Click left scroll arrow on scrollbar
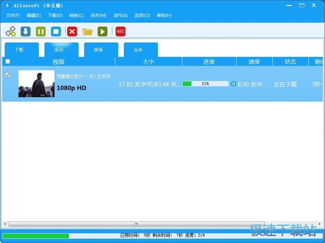Viewport: 325px width, 243px height. (5, 224)
